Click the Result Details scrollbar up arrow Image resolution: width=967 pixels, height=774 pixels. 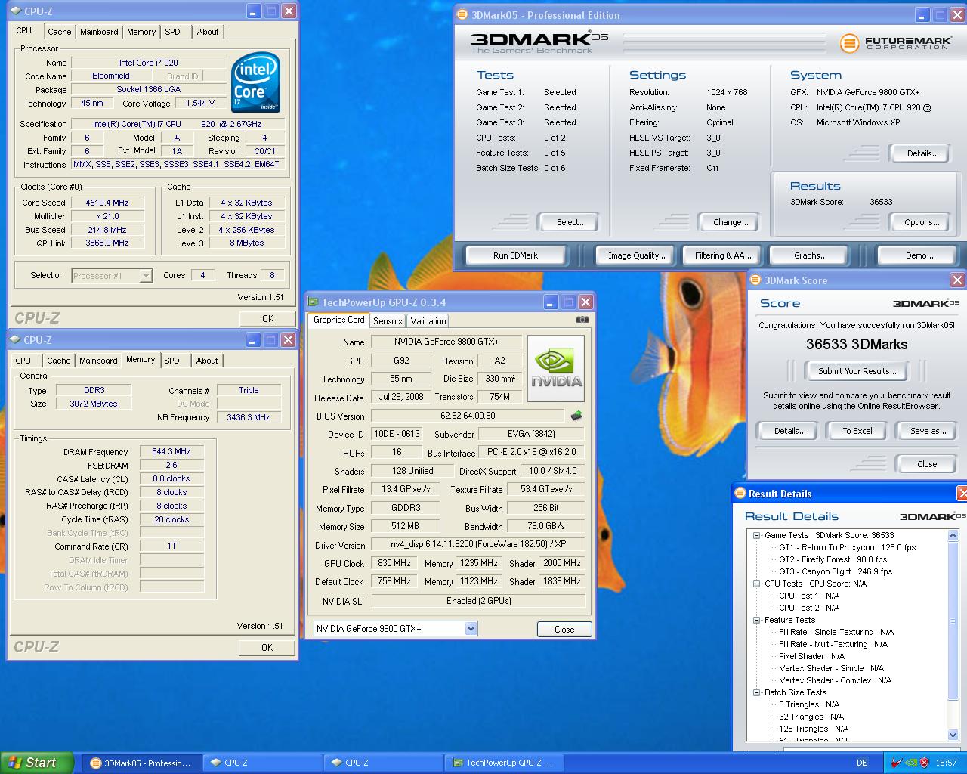(953, 536)
